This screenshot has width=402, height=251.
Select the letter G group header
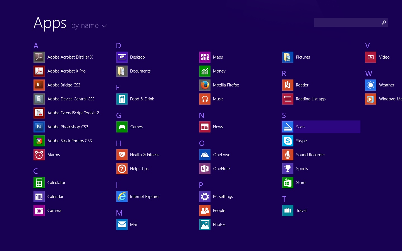119,115
